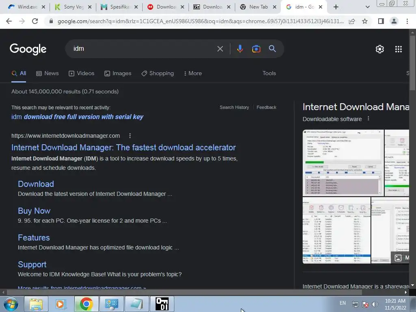Open the Buy Now sitelink
This screenshot has width=416, height=312.
tap(34, 211)
